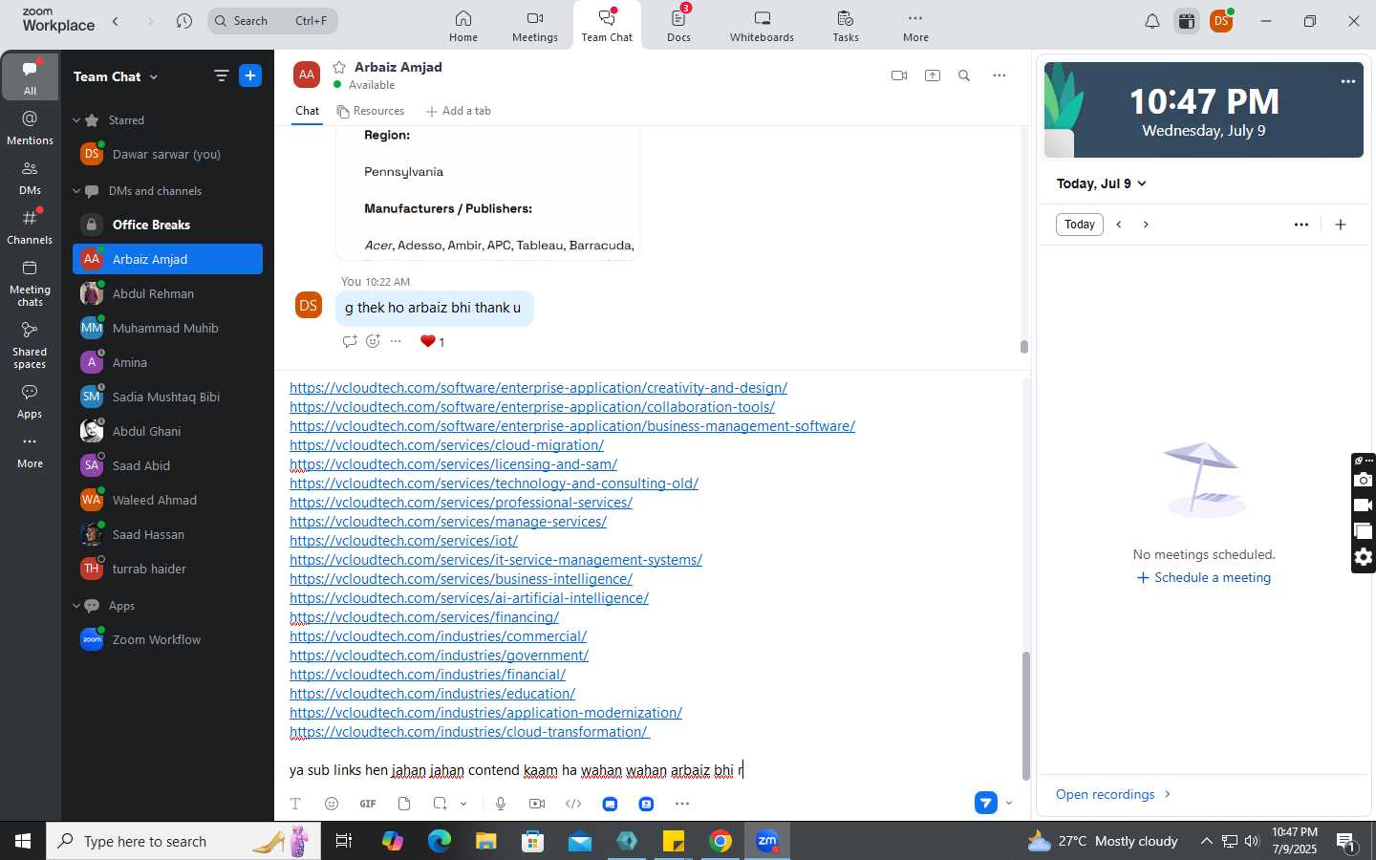The image size is (1376, 860).
Task: Open the GIF picker
Action: click(368, 804)
